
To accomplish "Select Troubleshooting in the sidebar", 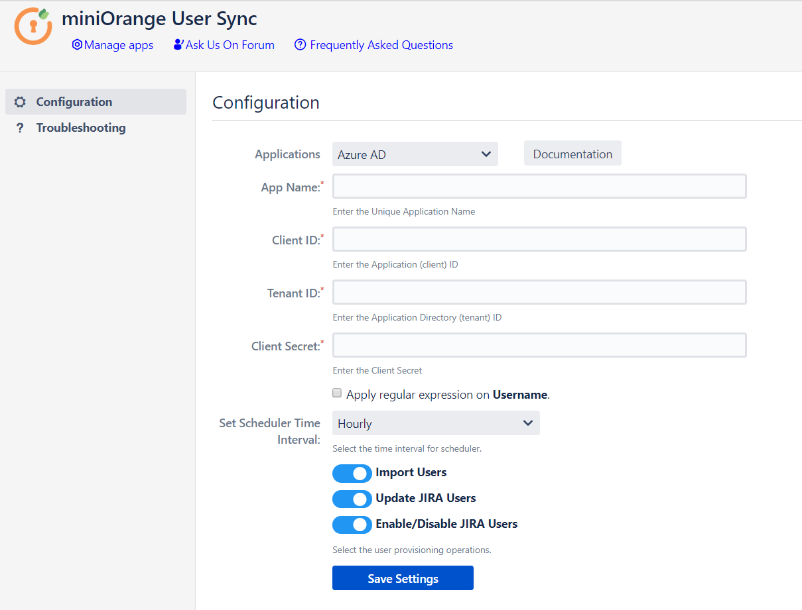I will [x=96, y=128].
